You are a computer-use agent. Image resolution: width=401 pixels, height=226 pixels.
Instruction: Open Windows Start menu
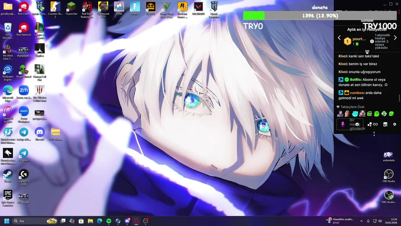point(7,221)
